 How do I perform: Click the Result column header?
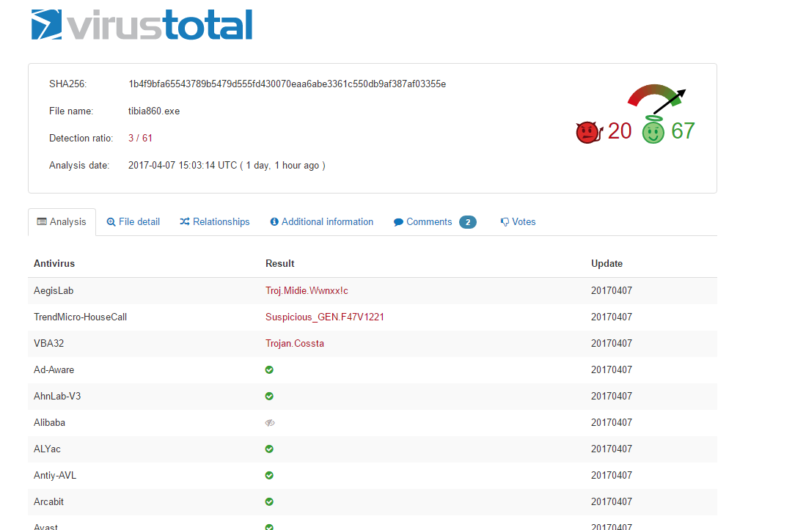pos(280,263)
